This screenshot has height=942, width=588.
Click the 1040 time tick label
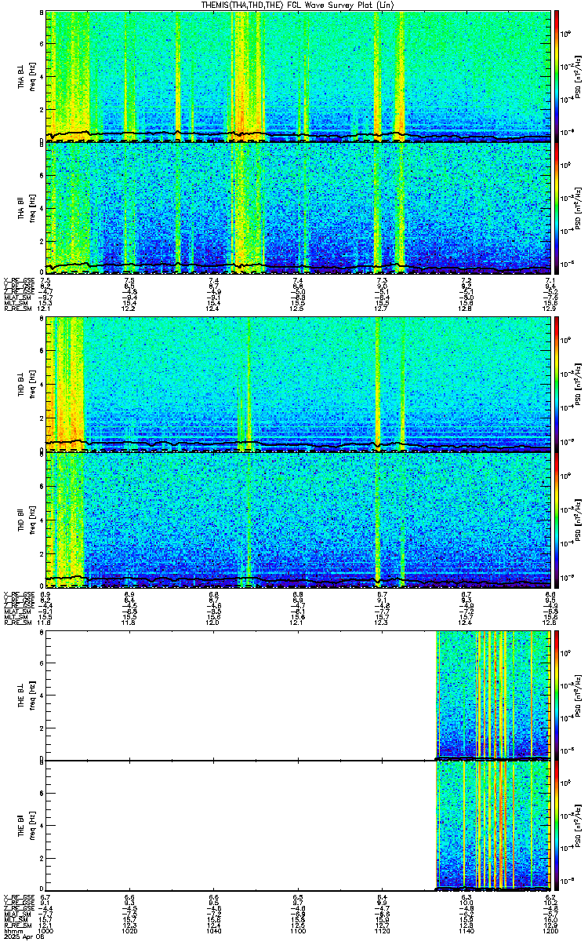213,930
